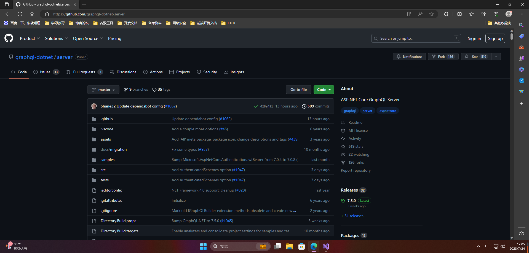Open the 学习教育 bookmarks folder

point(55,23)
